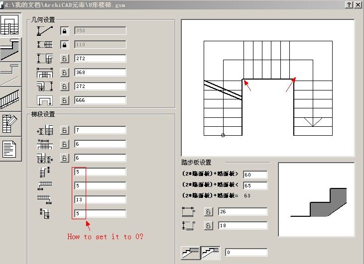
Task: Click the flight steps field showing 7
Action: 100,130
